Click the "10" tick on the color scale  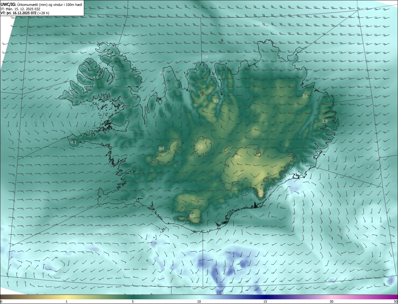pos(199,302)
